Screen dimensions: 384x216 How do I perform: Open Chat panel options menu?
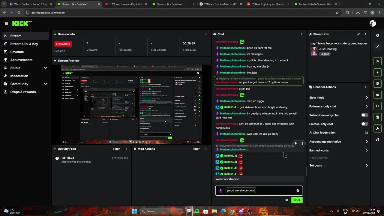tap(301, 34)
